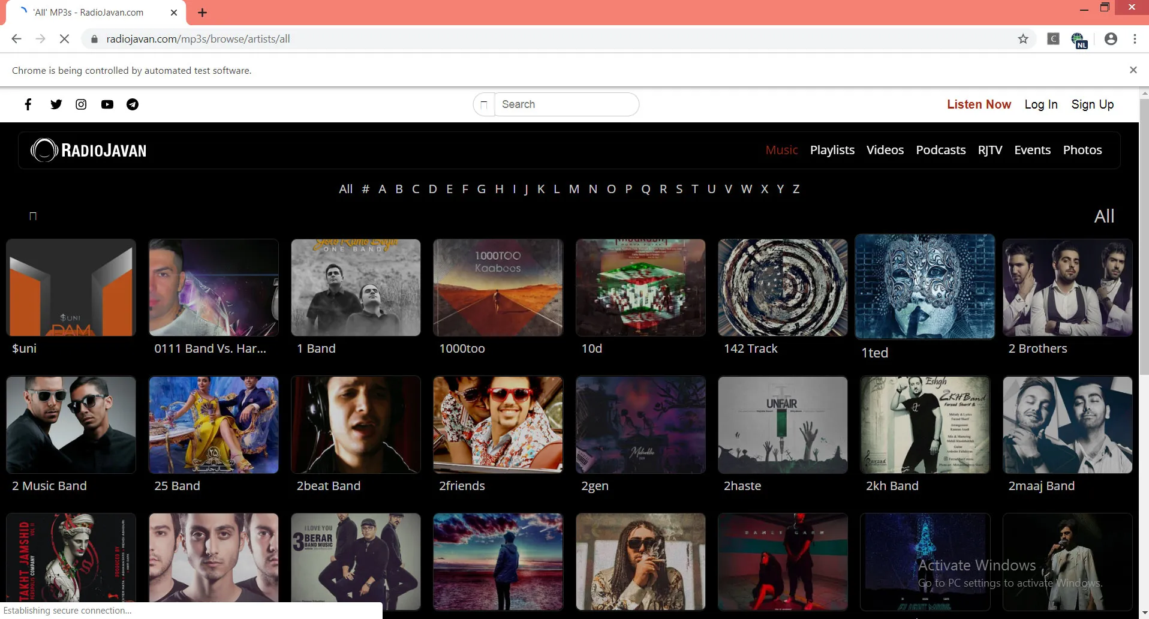This screenshot has height=619, width=1149.
Task: Open the Telegram icon link
Action: pos(133,104)
